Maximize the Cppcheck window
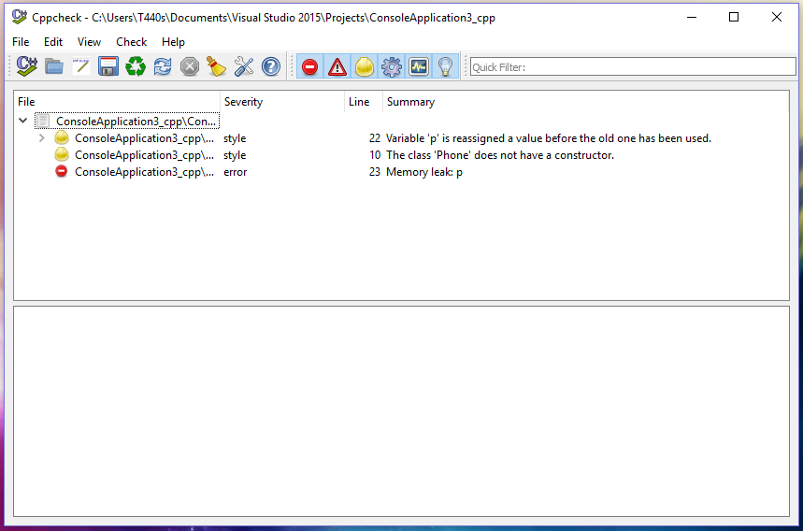Viewport: 803px width, 531px height. tap(734, 17)
